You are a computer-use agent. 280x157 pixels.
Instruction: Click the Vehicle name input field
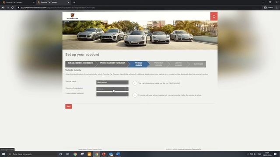pos(112,82)
